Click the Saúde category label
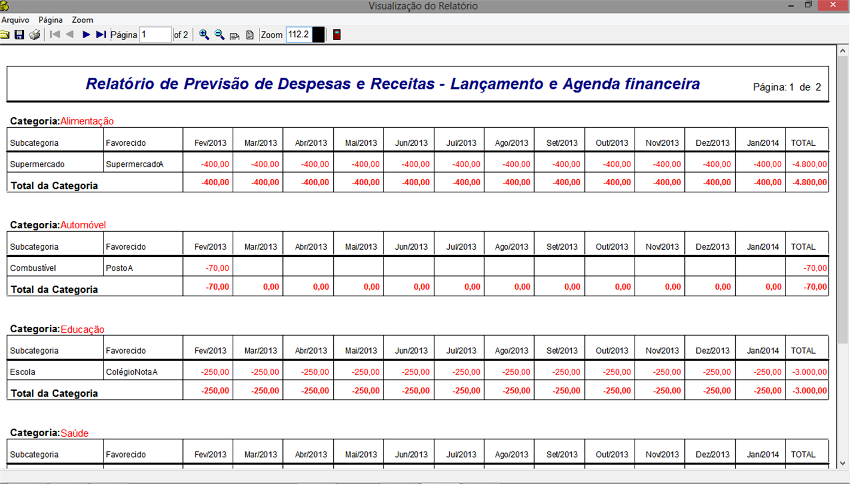The height and width of the screenshot is (484, 850). click(75, 433)
